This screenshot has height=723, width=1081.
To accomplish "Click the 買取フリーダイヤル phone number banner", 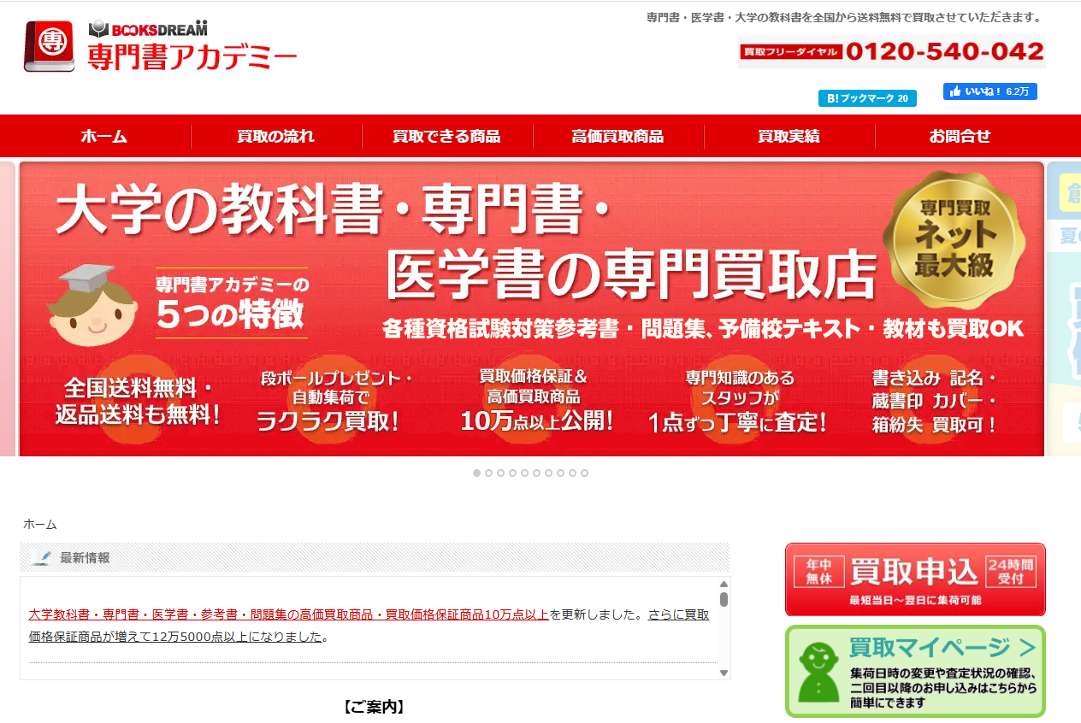I will tap(891, 51).
